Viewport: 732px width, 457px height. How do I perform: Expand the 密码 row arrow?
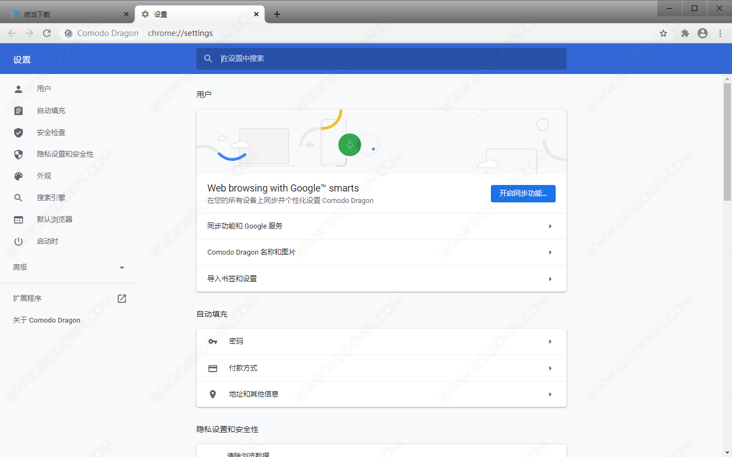click(550, 342)
